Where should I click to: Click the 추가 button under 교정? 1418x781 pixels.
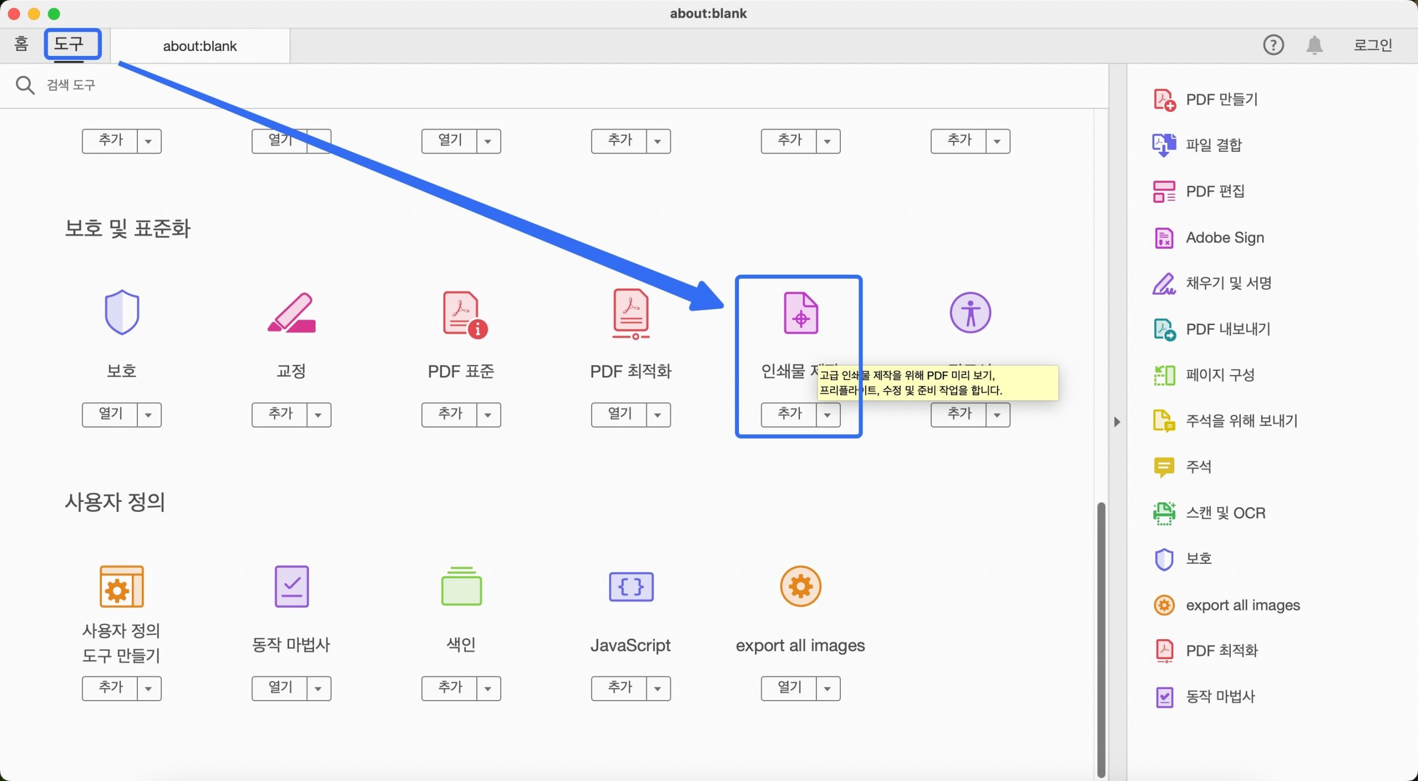click(280, 414)
